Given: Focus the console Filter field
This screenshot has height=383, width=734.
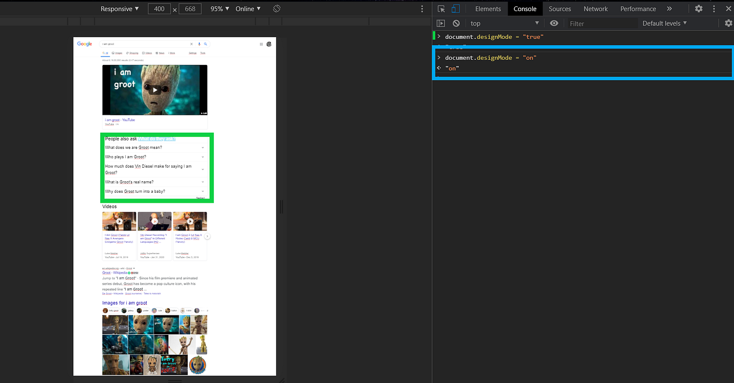Looking at the screenshot, I should (602, 24).
